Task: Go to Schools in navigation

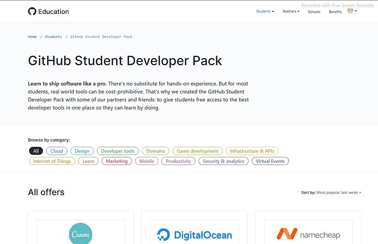Action: [x=314, y=12]
